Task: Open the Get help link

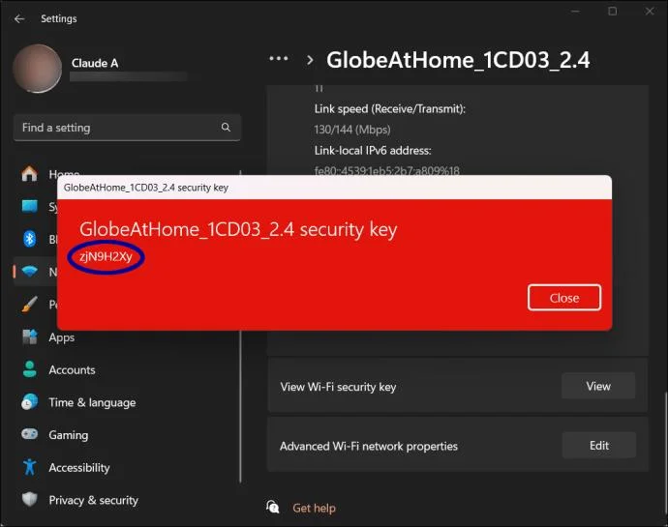Action: [314, 508]
